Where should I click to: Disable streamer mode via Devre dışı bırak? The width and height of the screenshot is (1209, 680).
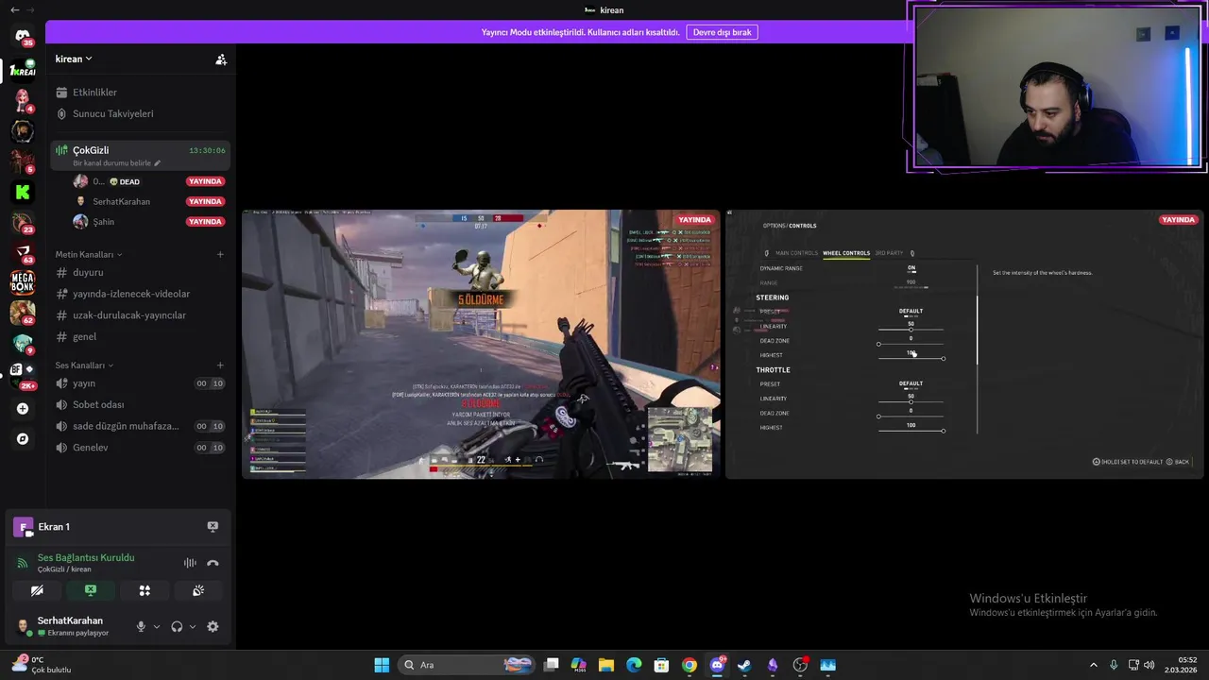pos(722,32)
